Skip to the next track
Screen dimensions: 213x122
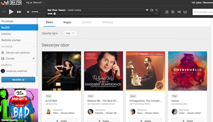[x=19, y=12]
